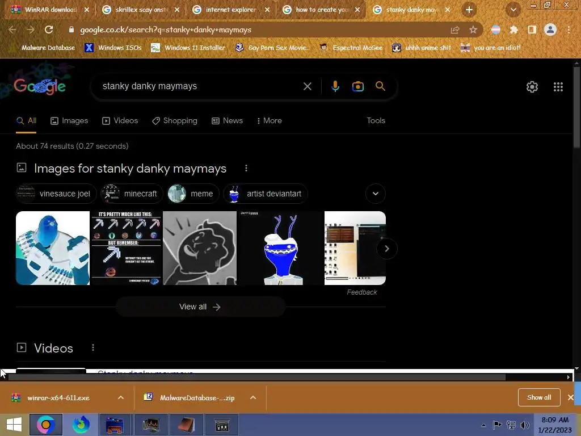This screenshot has width=581, height=436.
Task: Submit search with the magnifier icon
Action: pos(380,86)
